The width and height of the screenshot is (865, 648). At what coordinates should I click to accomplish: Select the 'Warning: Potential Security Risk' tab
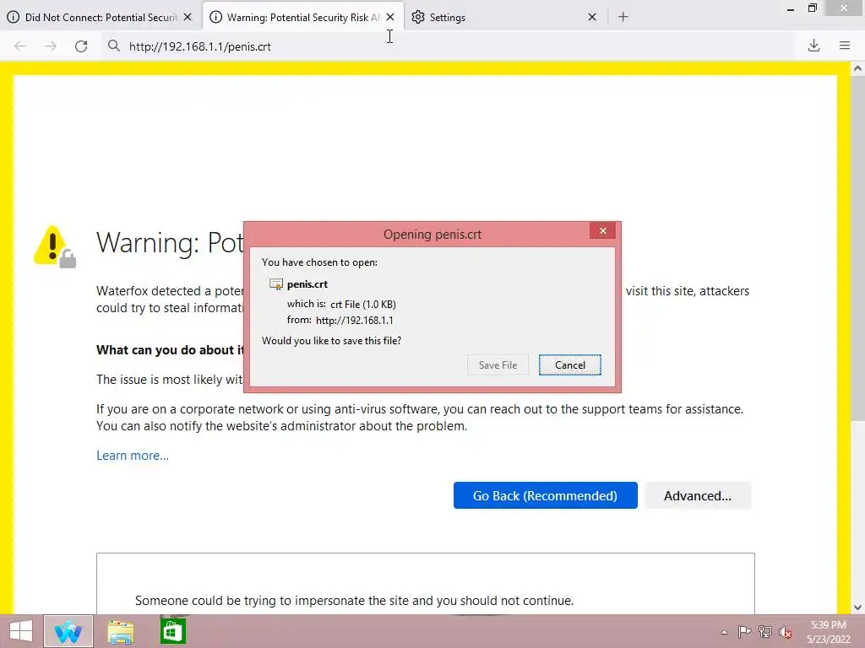pyautogui.click(x=303, y=17)
